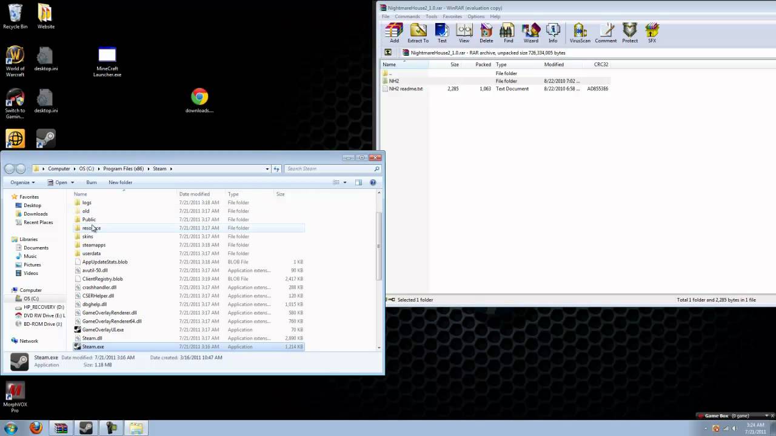Open WinRAR from the taskbar
Viewport: 776px width, 436px height.
tap(61, 428)
